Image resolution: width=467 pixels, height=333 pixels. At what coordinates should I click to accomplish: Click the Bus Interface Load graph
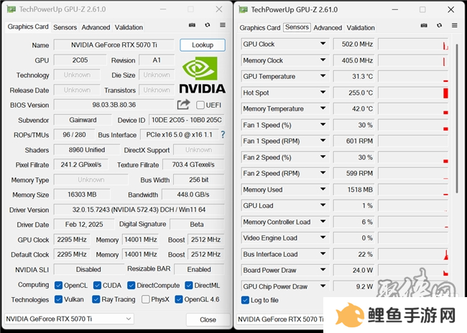point(413,254)
